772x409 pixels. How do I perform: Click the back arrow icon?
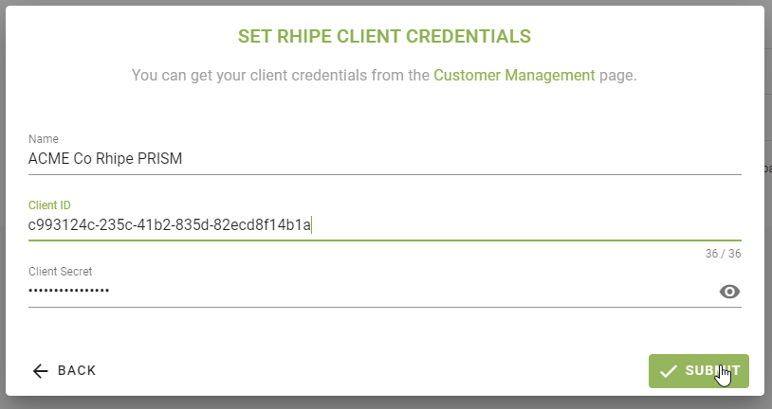(x=40, y=370)
